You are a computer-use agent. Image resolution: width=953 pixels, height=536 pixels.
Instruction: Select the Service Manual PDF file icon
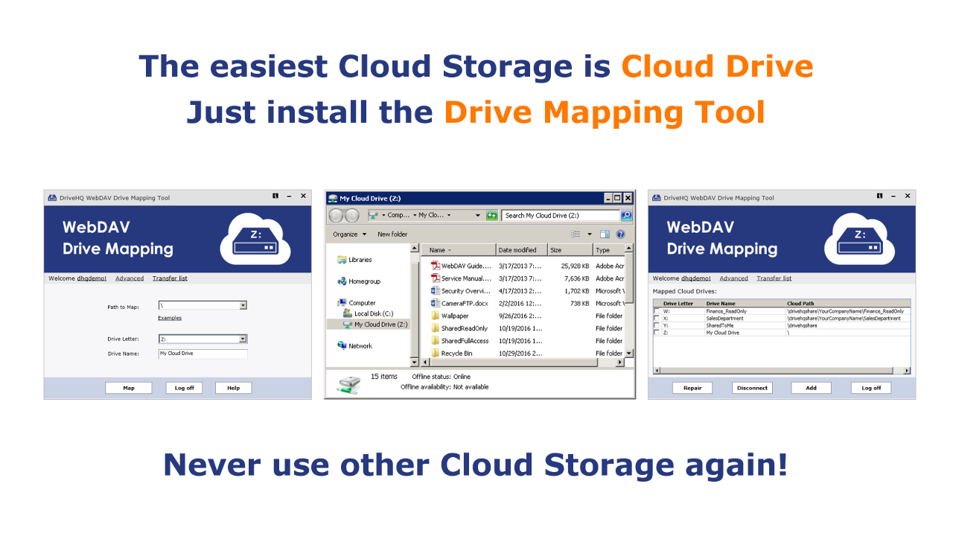436,278
